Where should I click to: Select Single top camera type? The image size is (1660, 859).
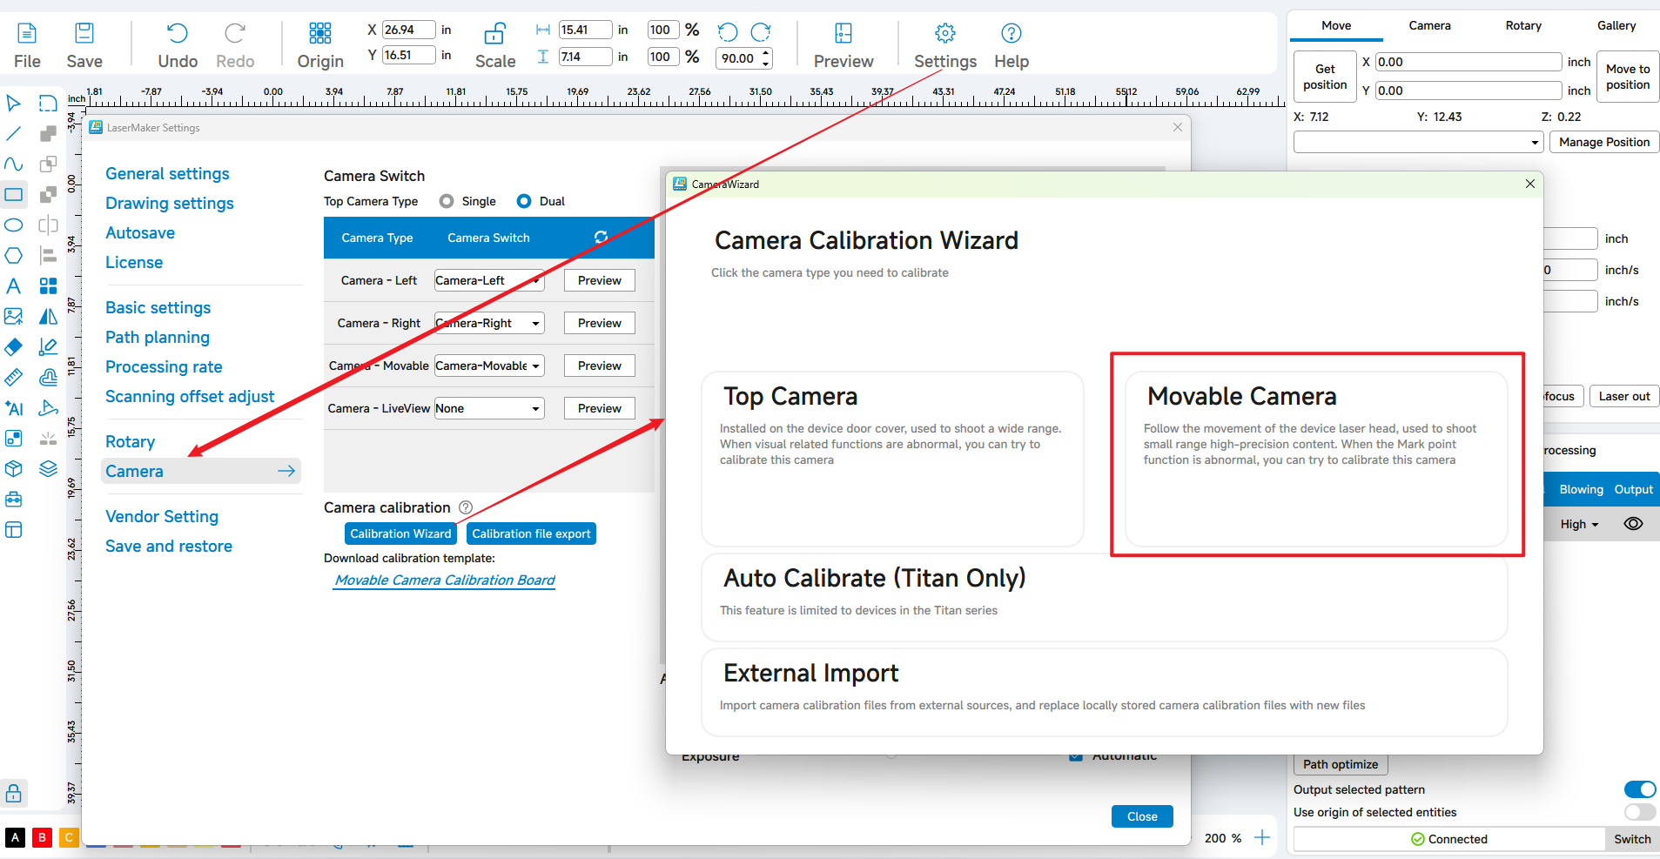click(x=447, y=201)
